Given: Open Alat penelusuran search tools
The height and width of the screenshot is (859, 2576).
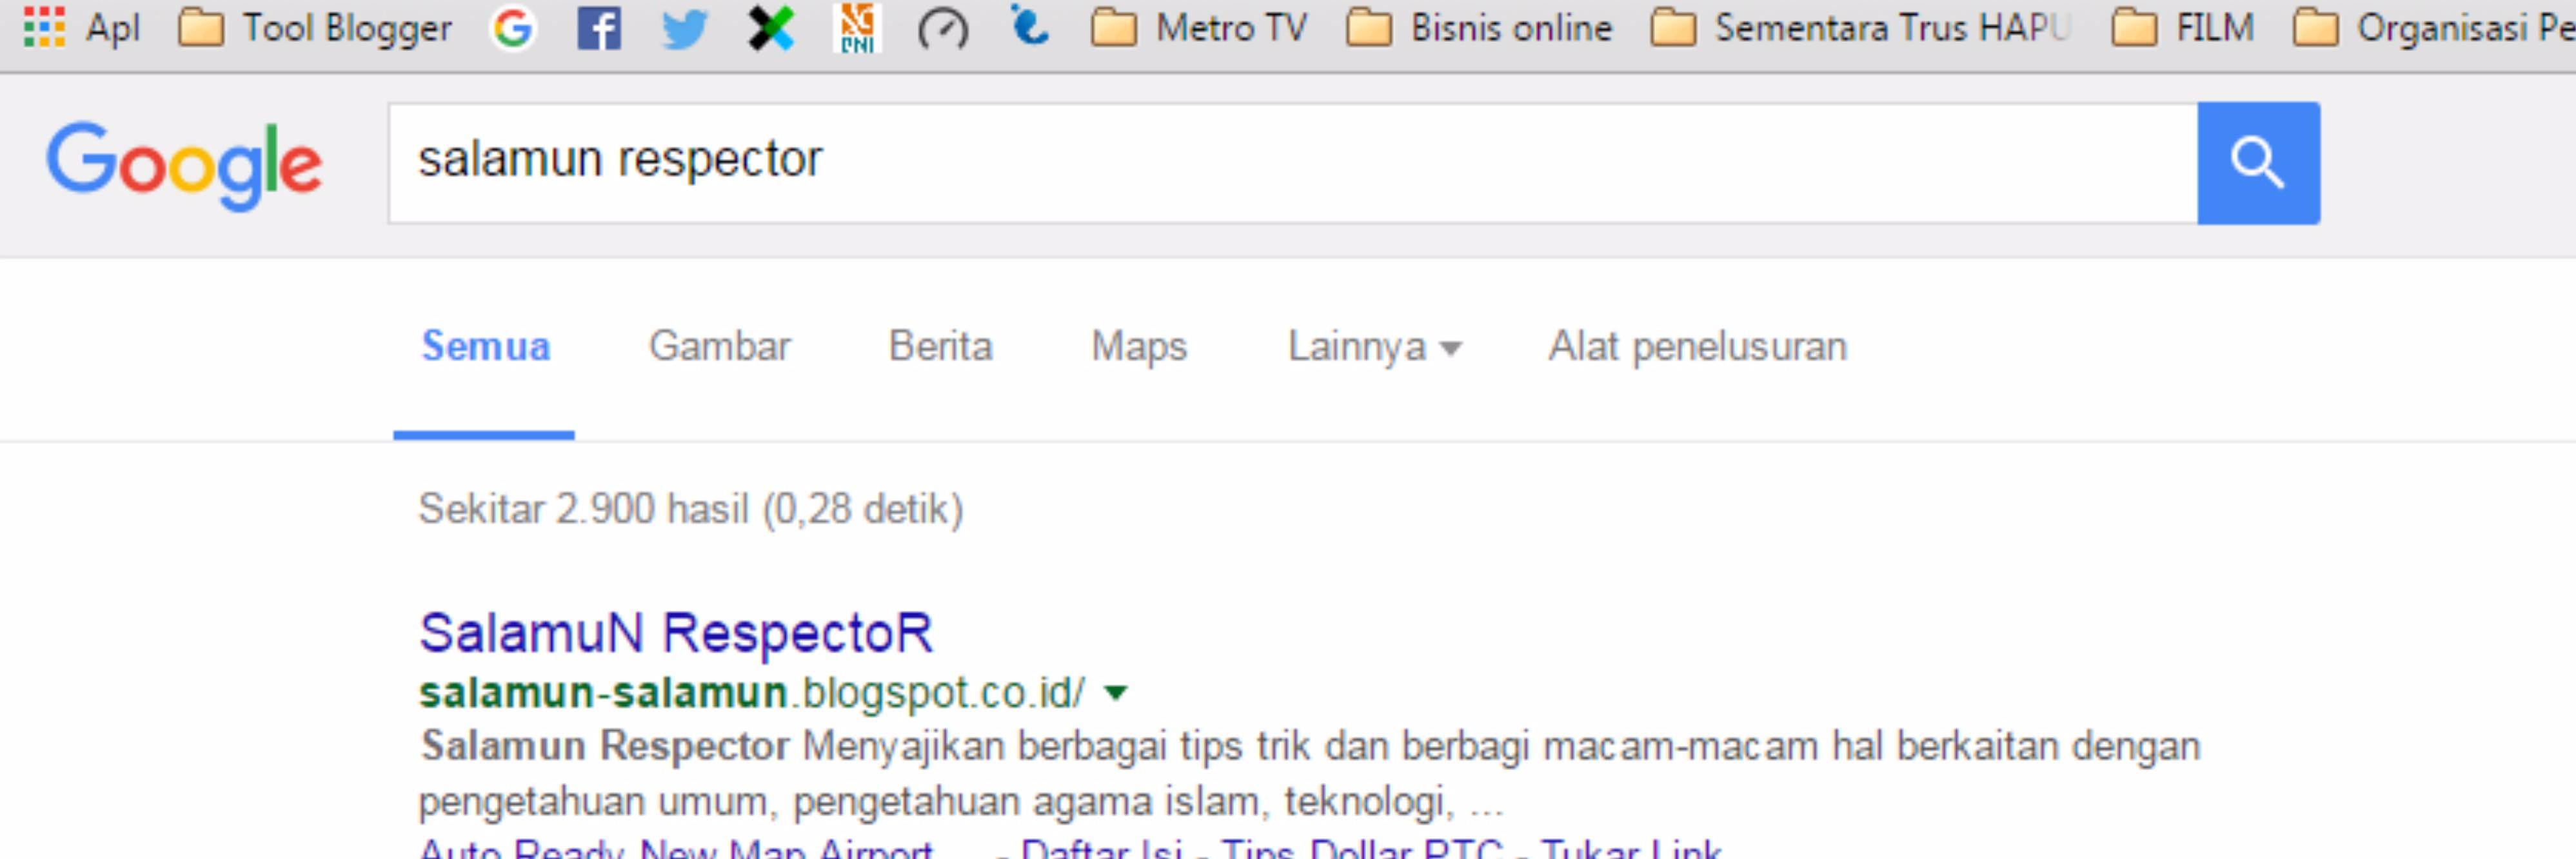Looking at the screenshot, I should 1697,347.
